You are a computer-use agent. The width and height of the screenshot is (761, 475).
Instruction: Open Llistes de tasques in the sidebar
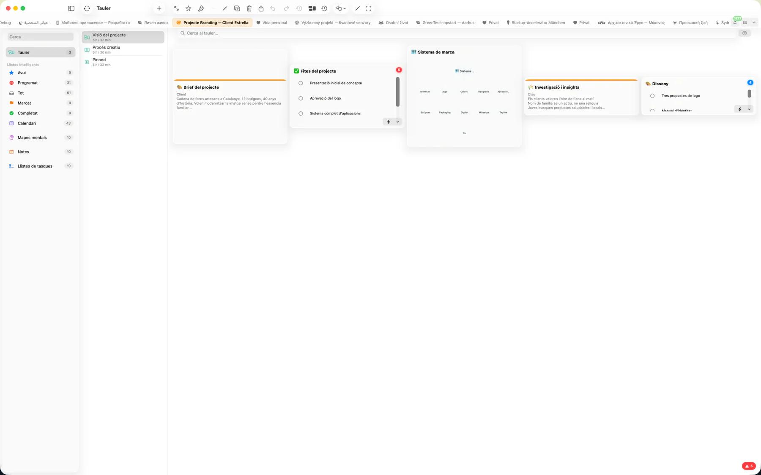click(x=41, y=166)
